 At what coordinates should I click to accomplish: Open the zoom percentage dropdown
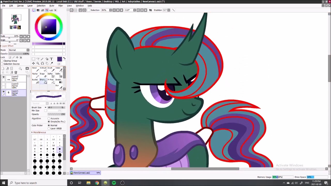click(x=110, y=10)
